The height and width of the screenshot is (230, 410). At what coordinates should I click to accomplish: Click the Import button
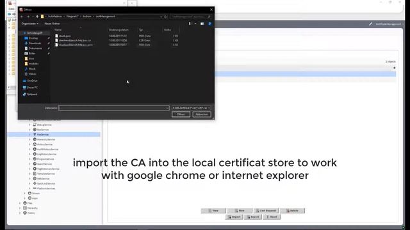pyautogui.click(x=234, y=217)
